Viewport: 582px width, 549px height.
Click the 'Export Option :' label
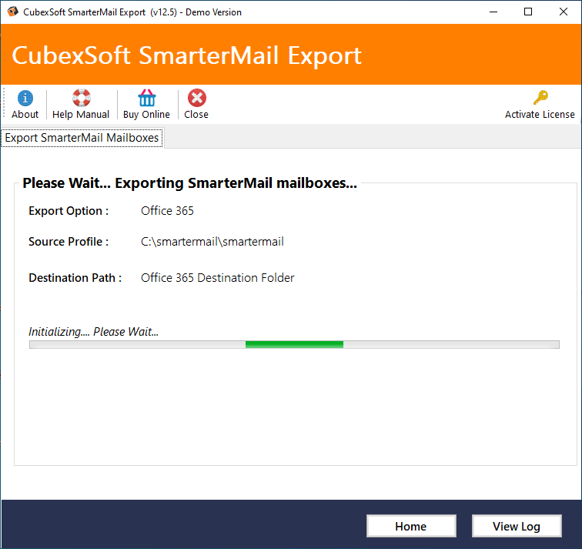[69, 211]
